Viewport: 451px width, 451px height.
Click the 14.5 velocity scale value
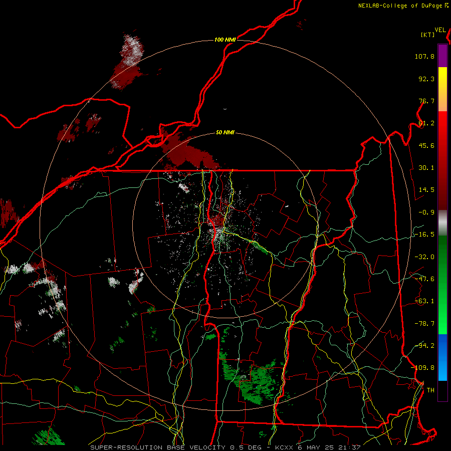(x=426, y=190)
